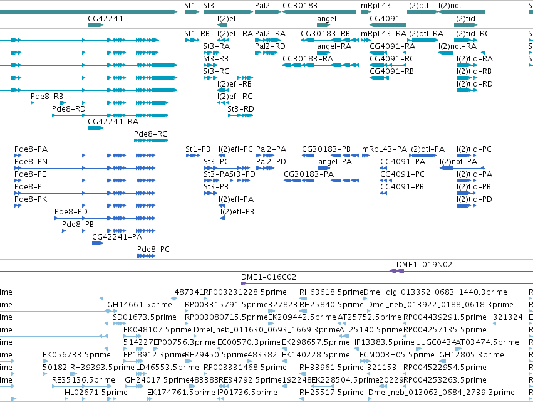Click the CG42241-RA transcript label
The width and height of the screenshot is (533, 402).
(113, 122)
